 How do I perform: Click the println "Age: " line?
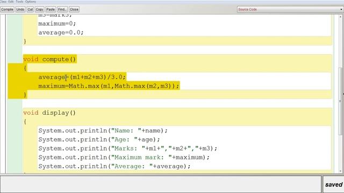[x=99, y=139]
